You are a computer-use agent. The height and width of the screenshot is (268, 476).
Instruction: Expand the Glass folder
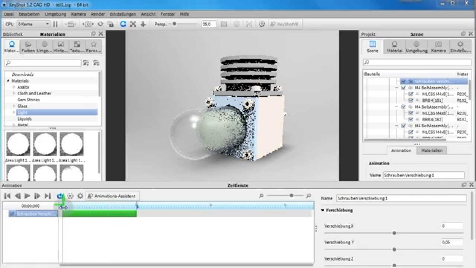tap(14, 106)
